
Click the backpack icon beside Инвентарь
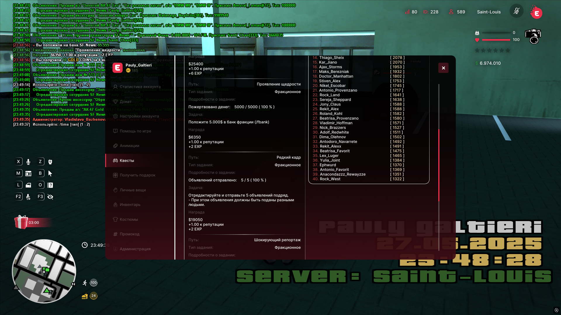[x=115, y=204]
